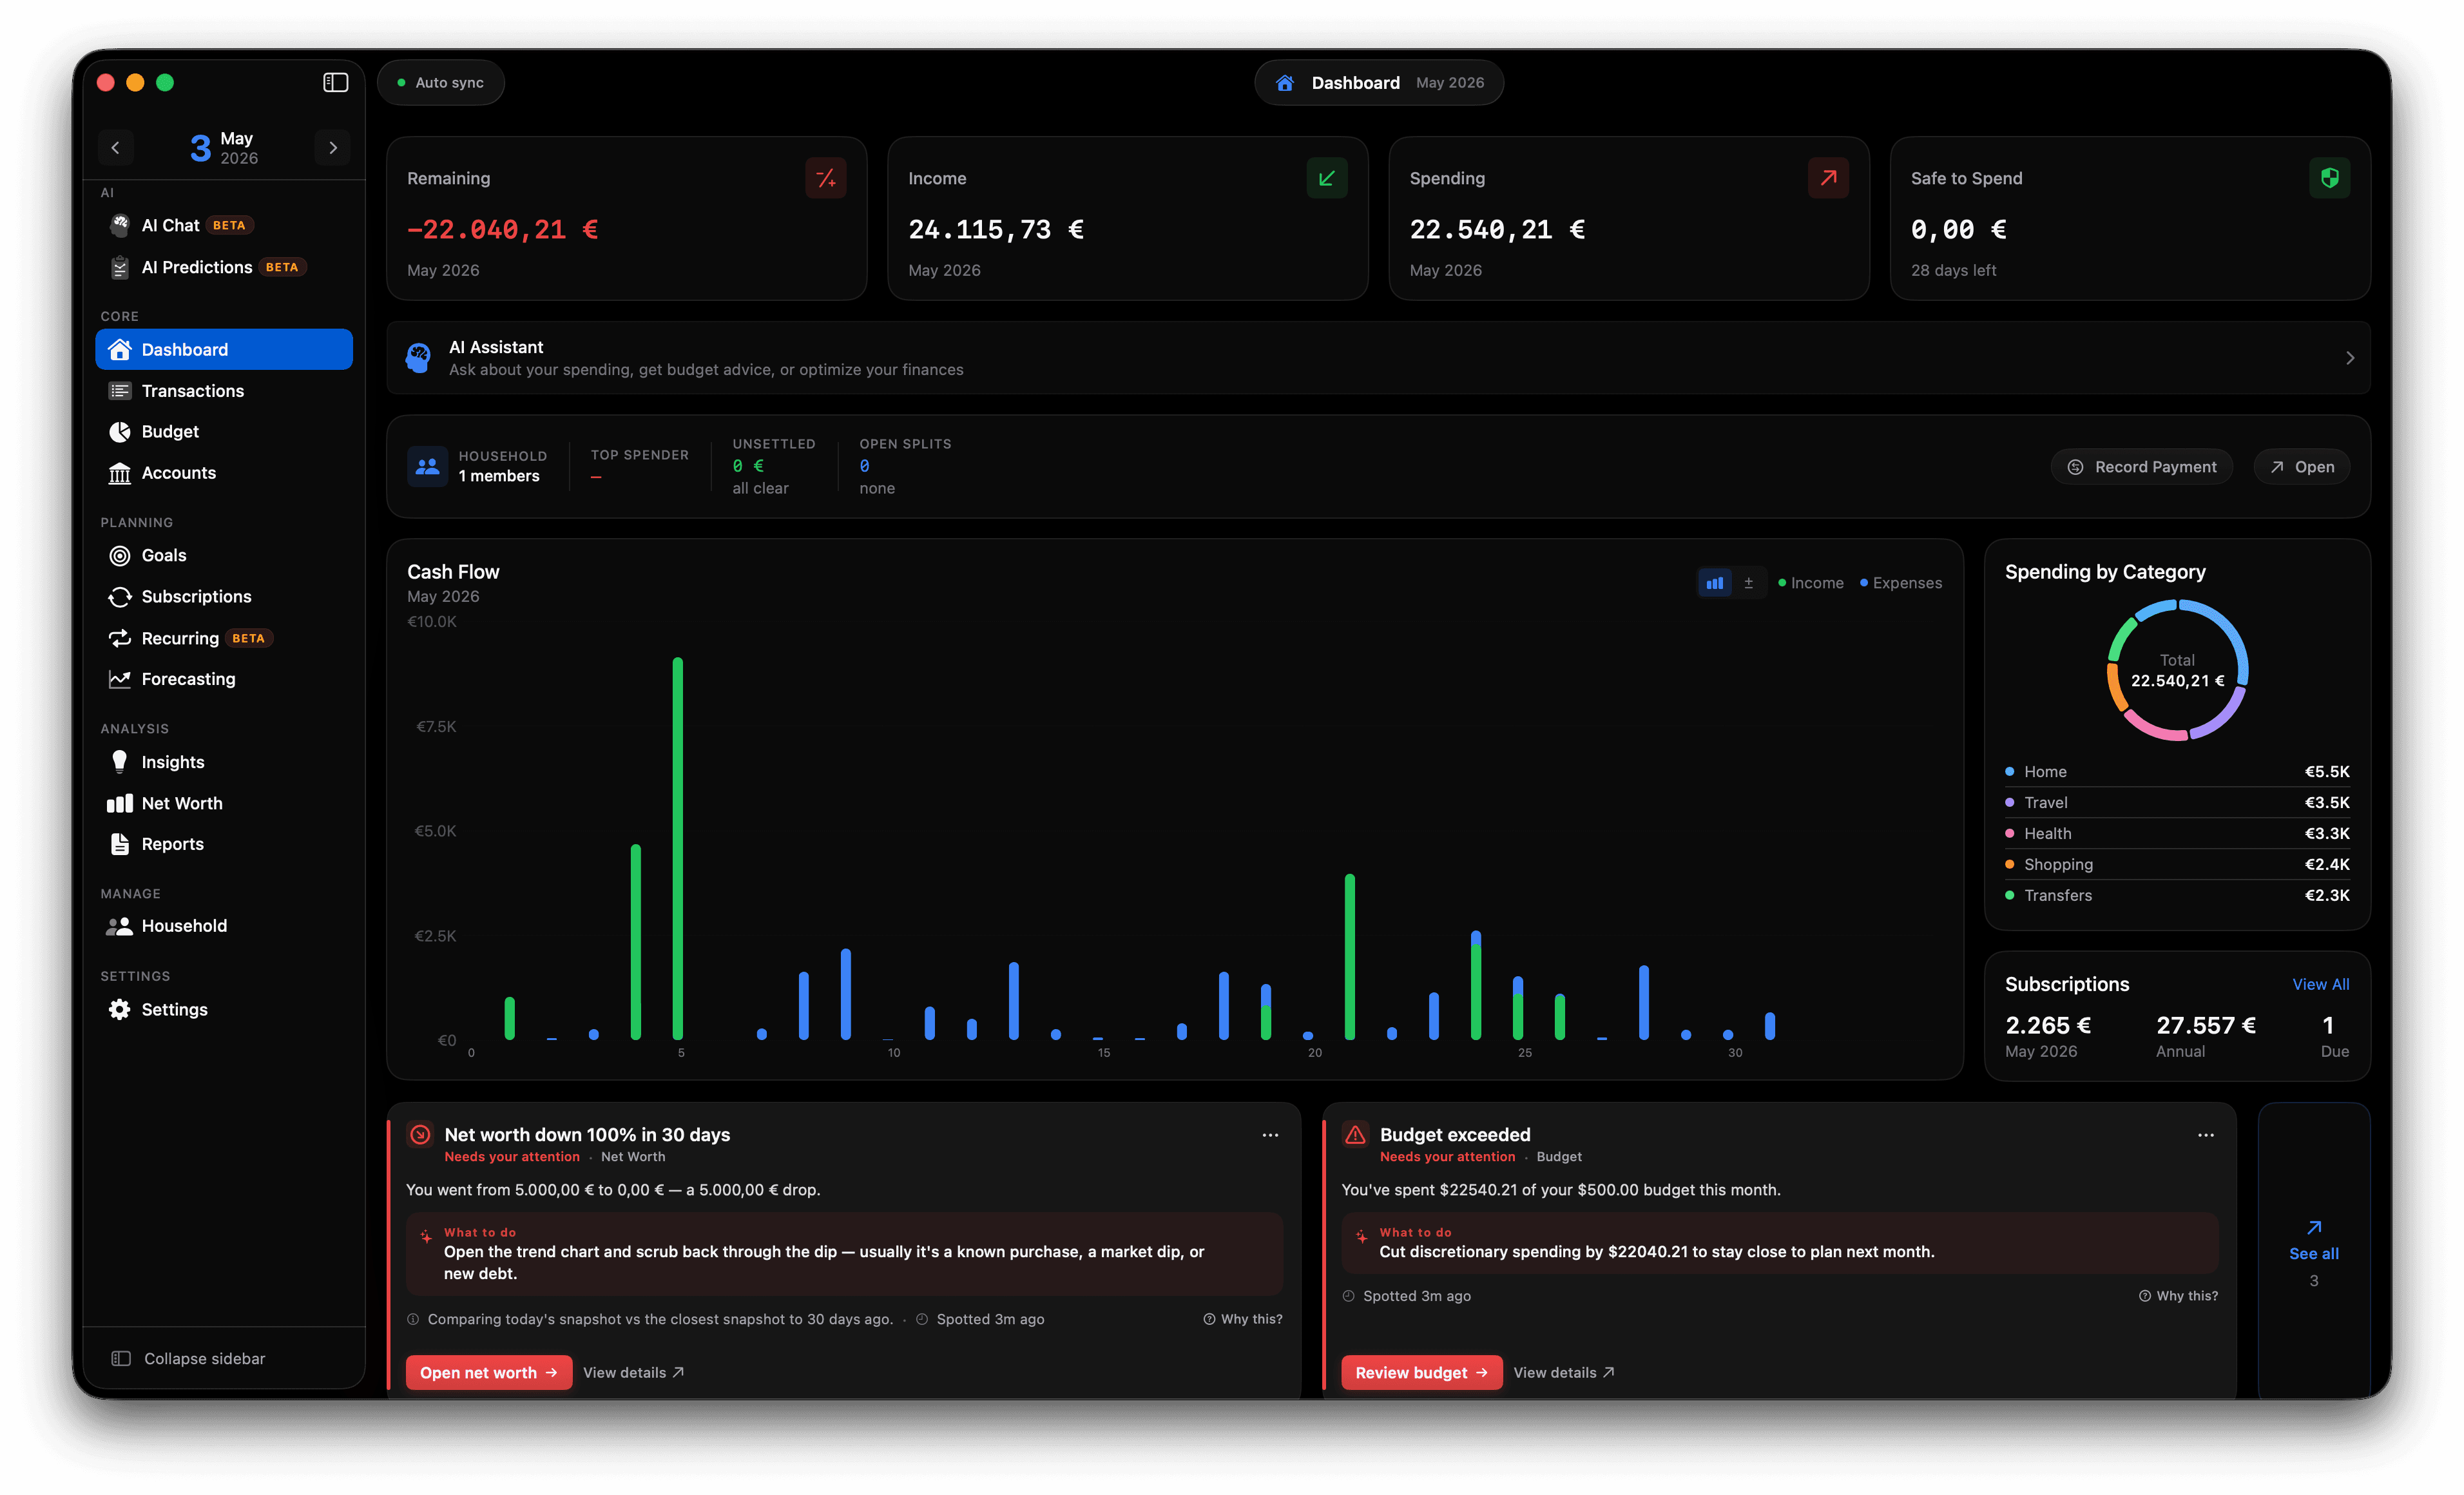Click the Budget exceeded warning icon
2464x1495 pixels.
click(x=1355, y=1134)
